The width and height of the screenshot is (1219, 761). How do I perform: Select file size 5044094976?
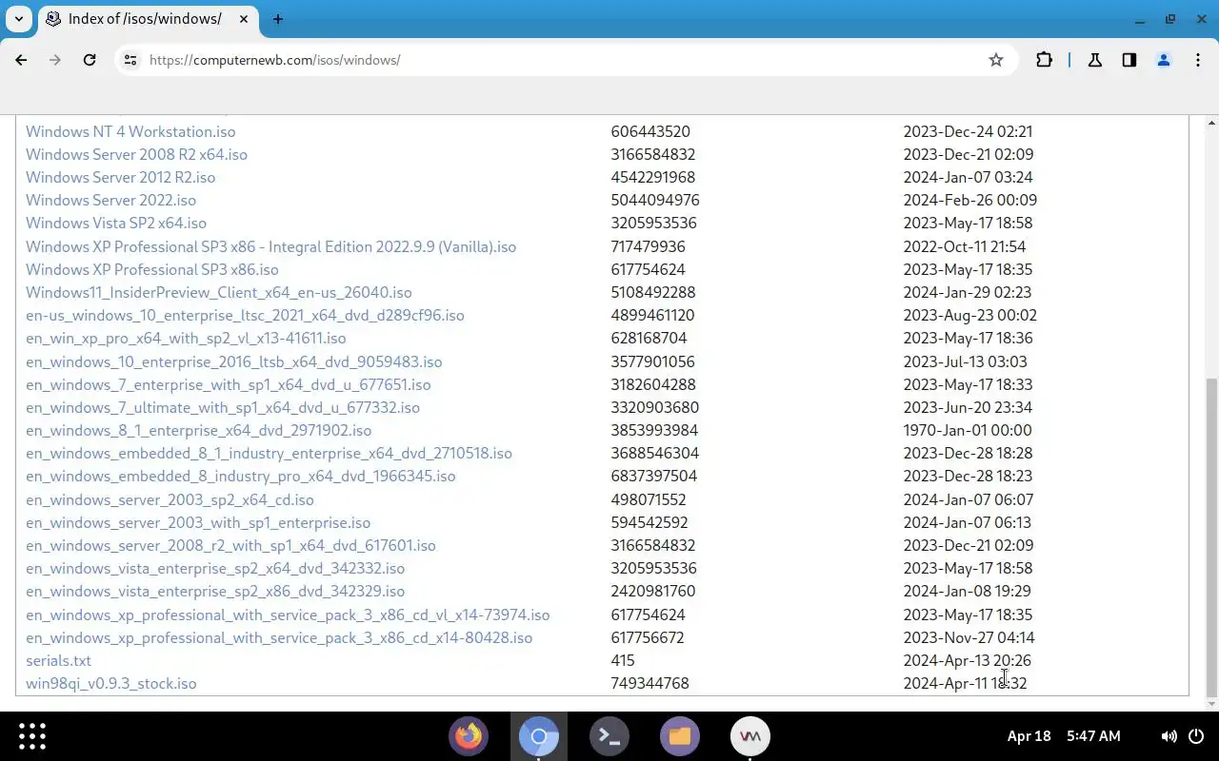(655, 200)
